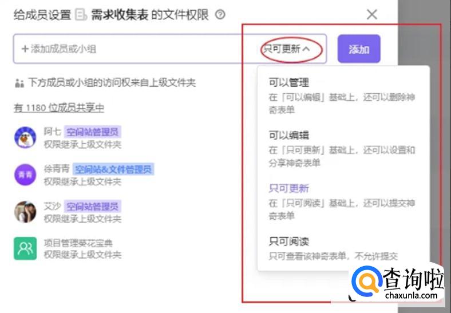Click the 空间站&文件管理员 tag

tap(113, 169)
